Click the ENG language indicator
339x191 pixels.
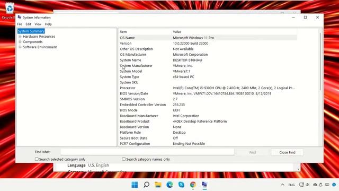pos(291,185)
